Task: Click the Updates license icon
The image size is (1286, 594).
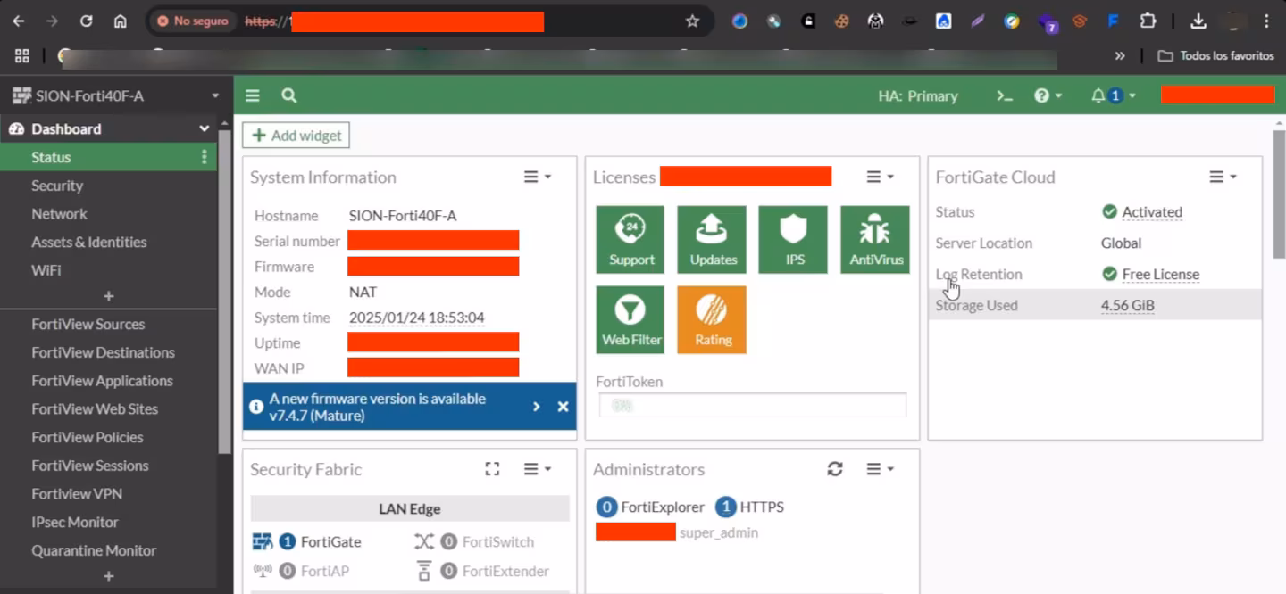Action: coord(712,239)
